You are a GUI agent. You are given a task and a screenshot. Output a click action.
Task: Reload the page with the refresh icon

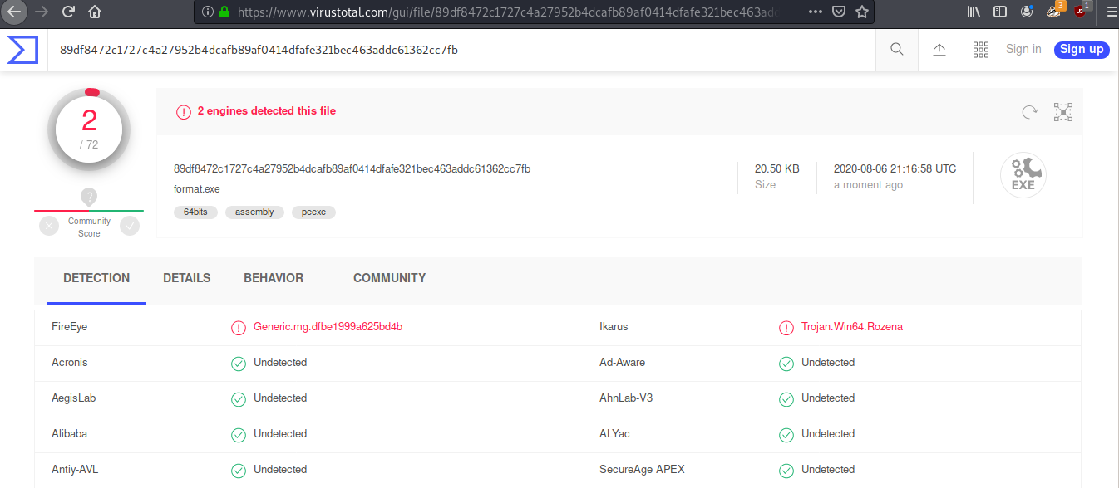(x=68, y=12)
